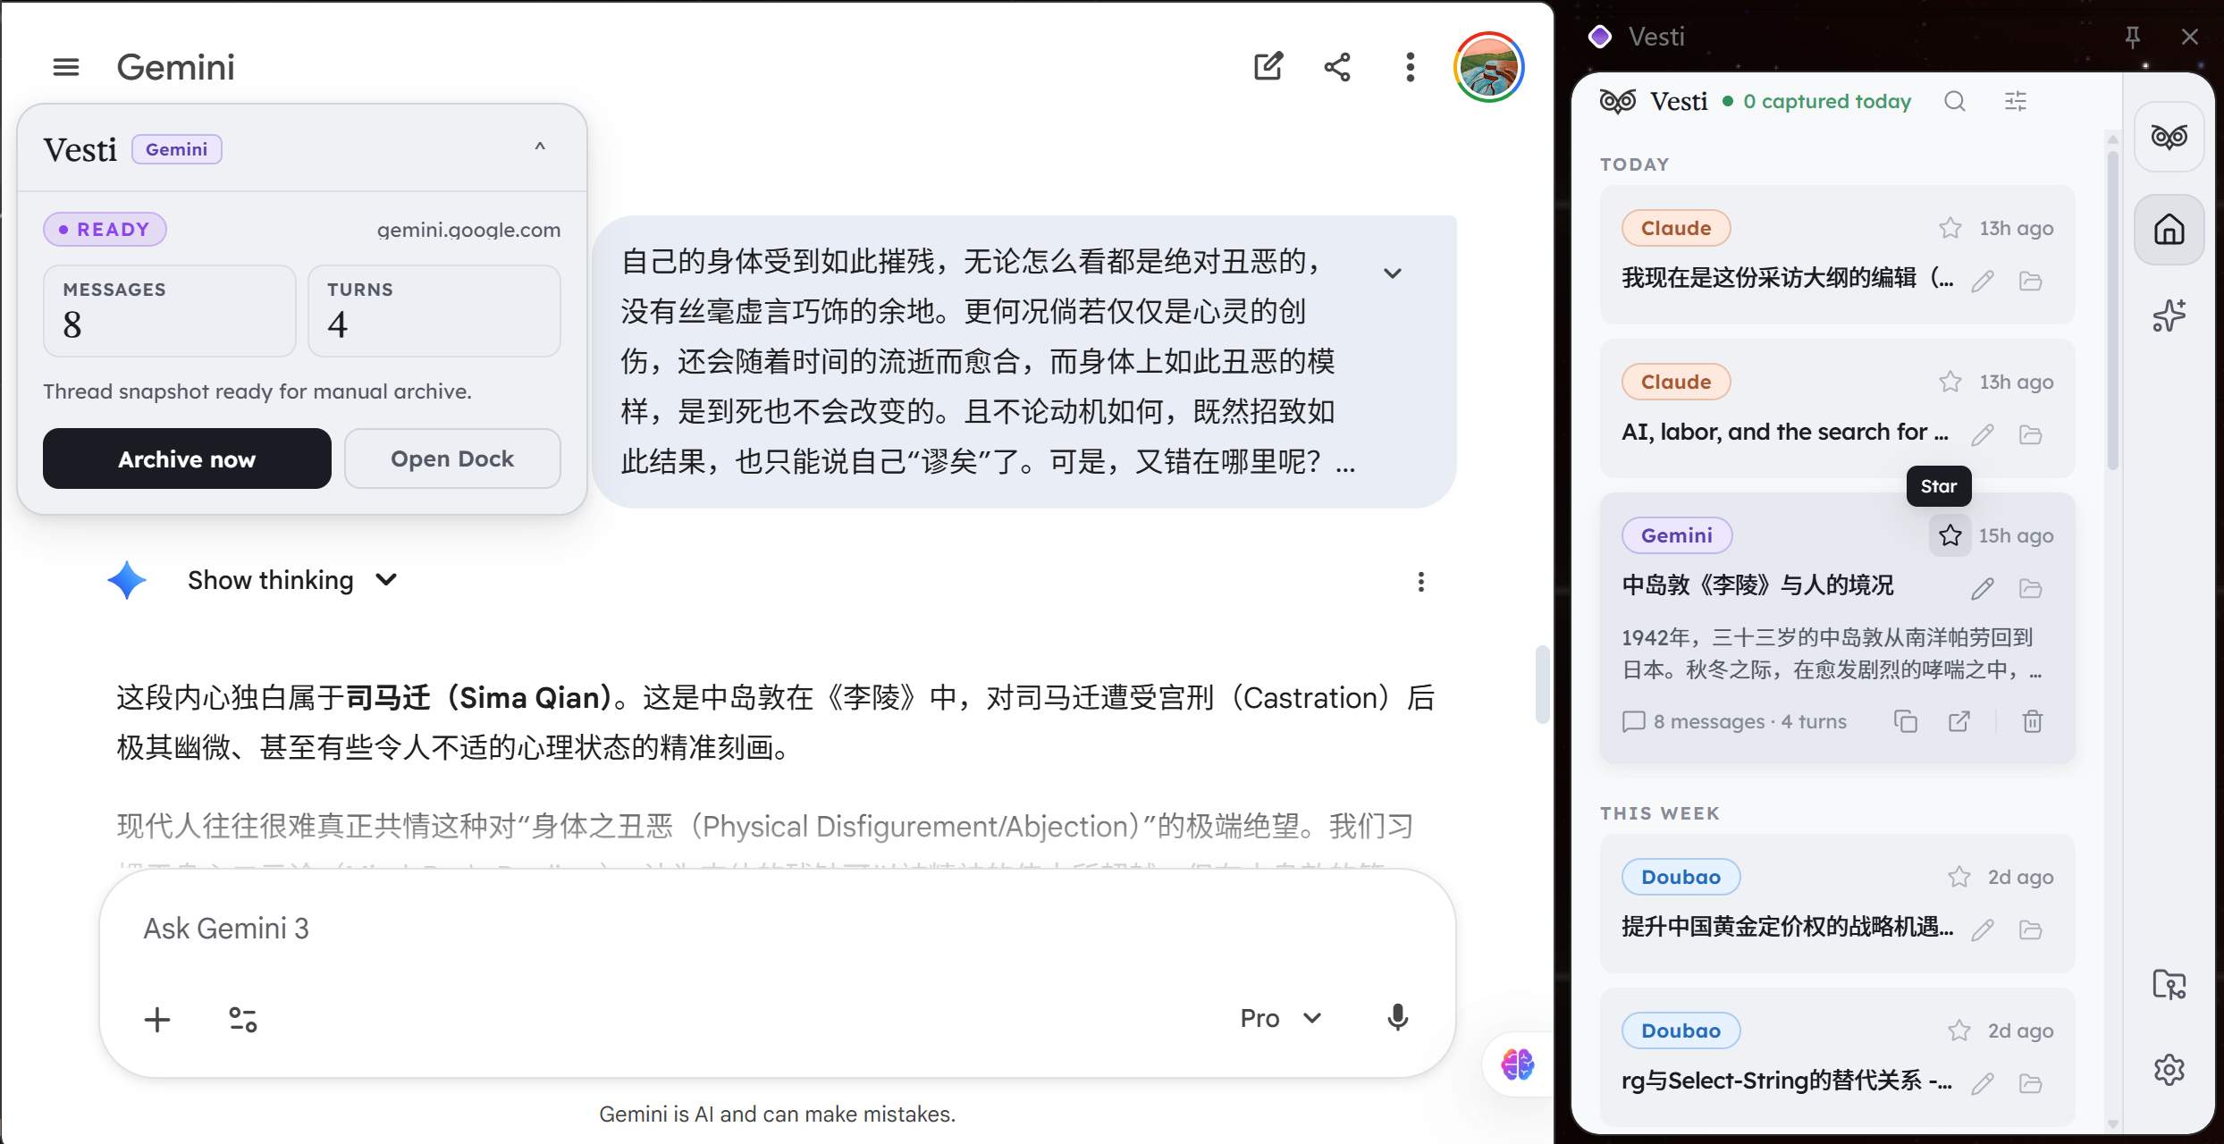Click the 0 captured today status
The height and width of the screenshot is (1144, 2224).
1817,101
